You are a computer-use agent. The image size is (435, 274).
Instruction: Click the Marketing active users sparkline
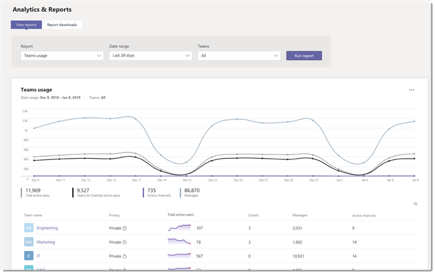tap(179, 241)
